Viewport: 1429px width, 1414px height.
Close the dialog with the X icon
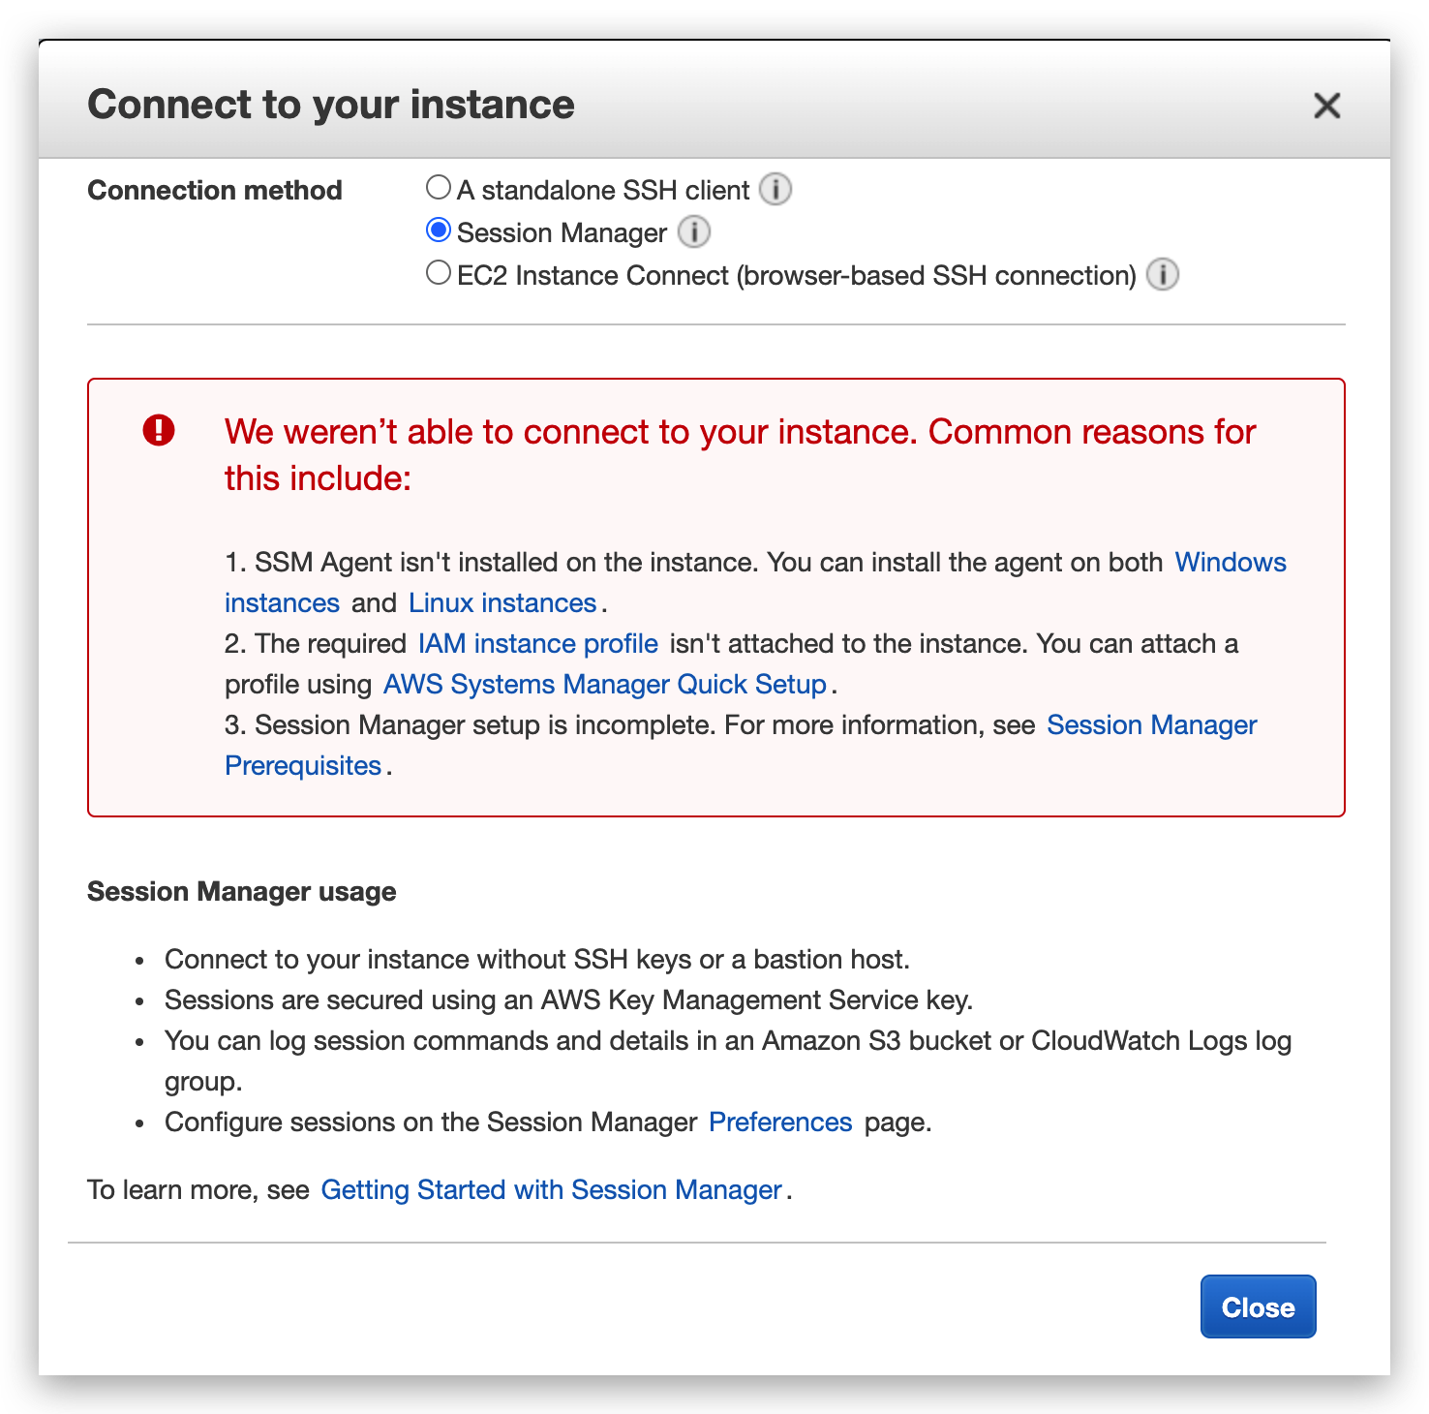(x=1326, y=105)
